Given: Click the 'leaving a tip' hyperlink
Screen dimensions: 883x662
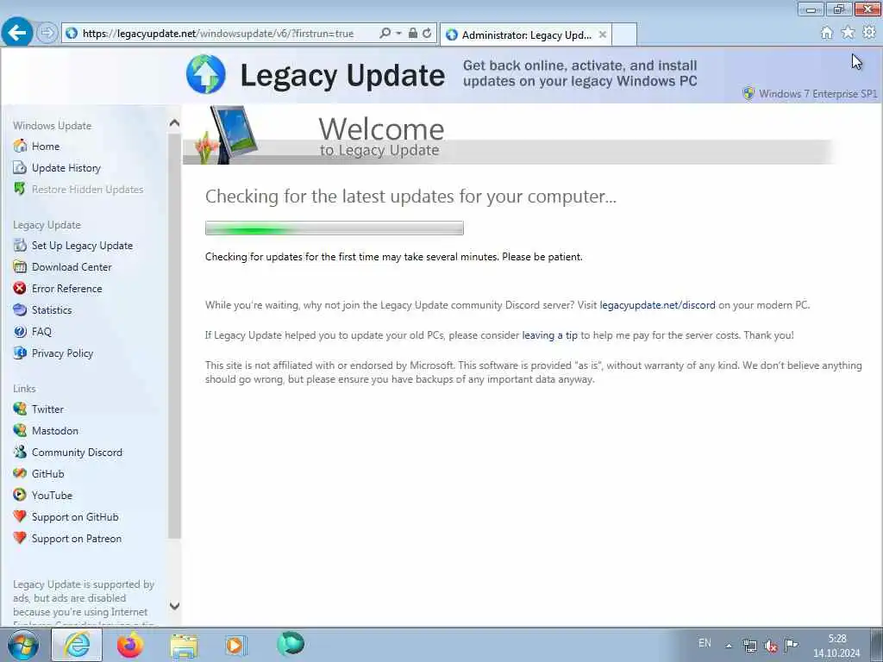Looking at the screenshot, I should pos(549,335).
